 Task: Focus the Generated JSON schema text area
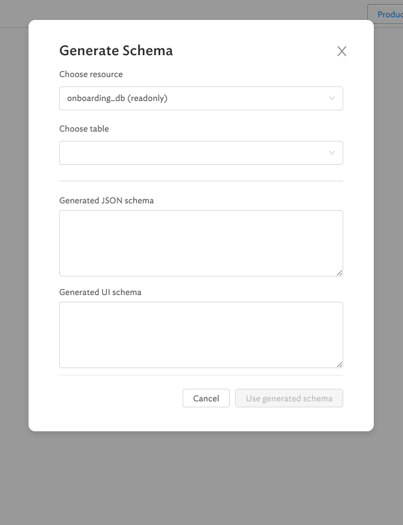[x=201, y=243]
